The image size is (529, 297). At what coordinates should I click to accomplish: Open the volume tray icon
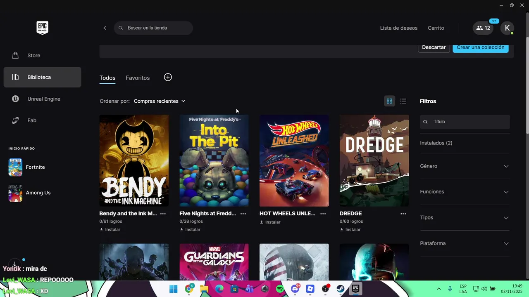point(484,289)
